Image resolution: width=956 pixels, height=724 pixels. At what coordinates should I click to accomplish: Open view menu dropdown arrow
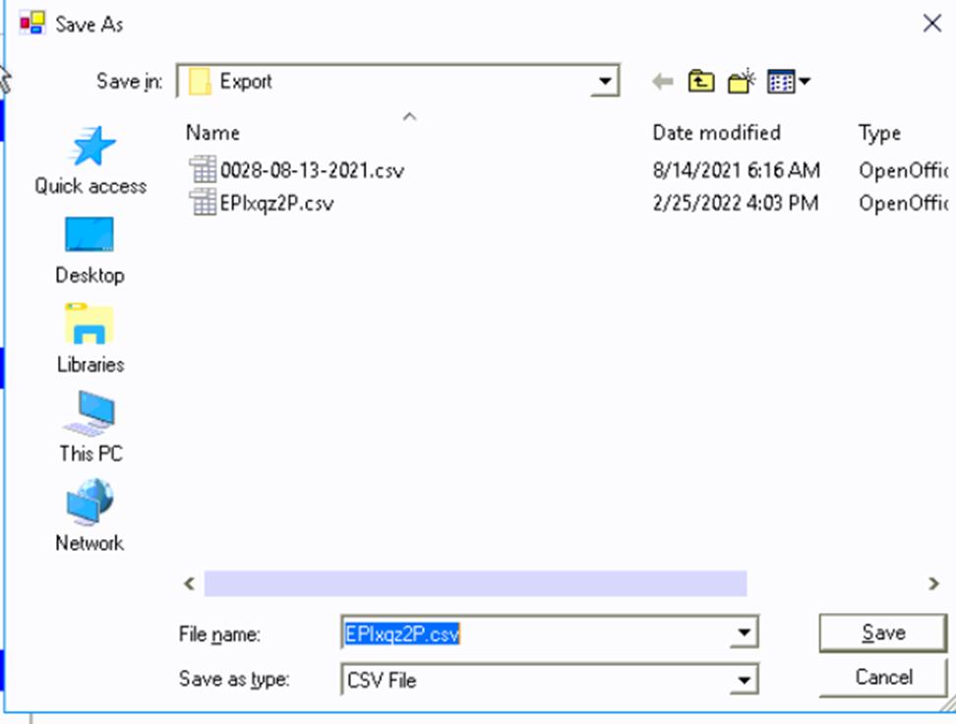pos(805,81)
